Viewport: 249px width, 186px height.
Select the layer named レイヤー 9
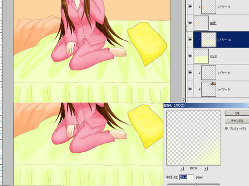click(224, 73)
